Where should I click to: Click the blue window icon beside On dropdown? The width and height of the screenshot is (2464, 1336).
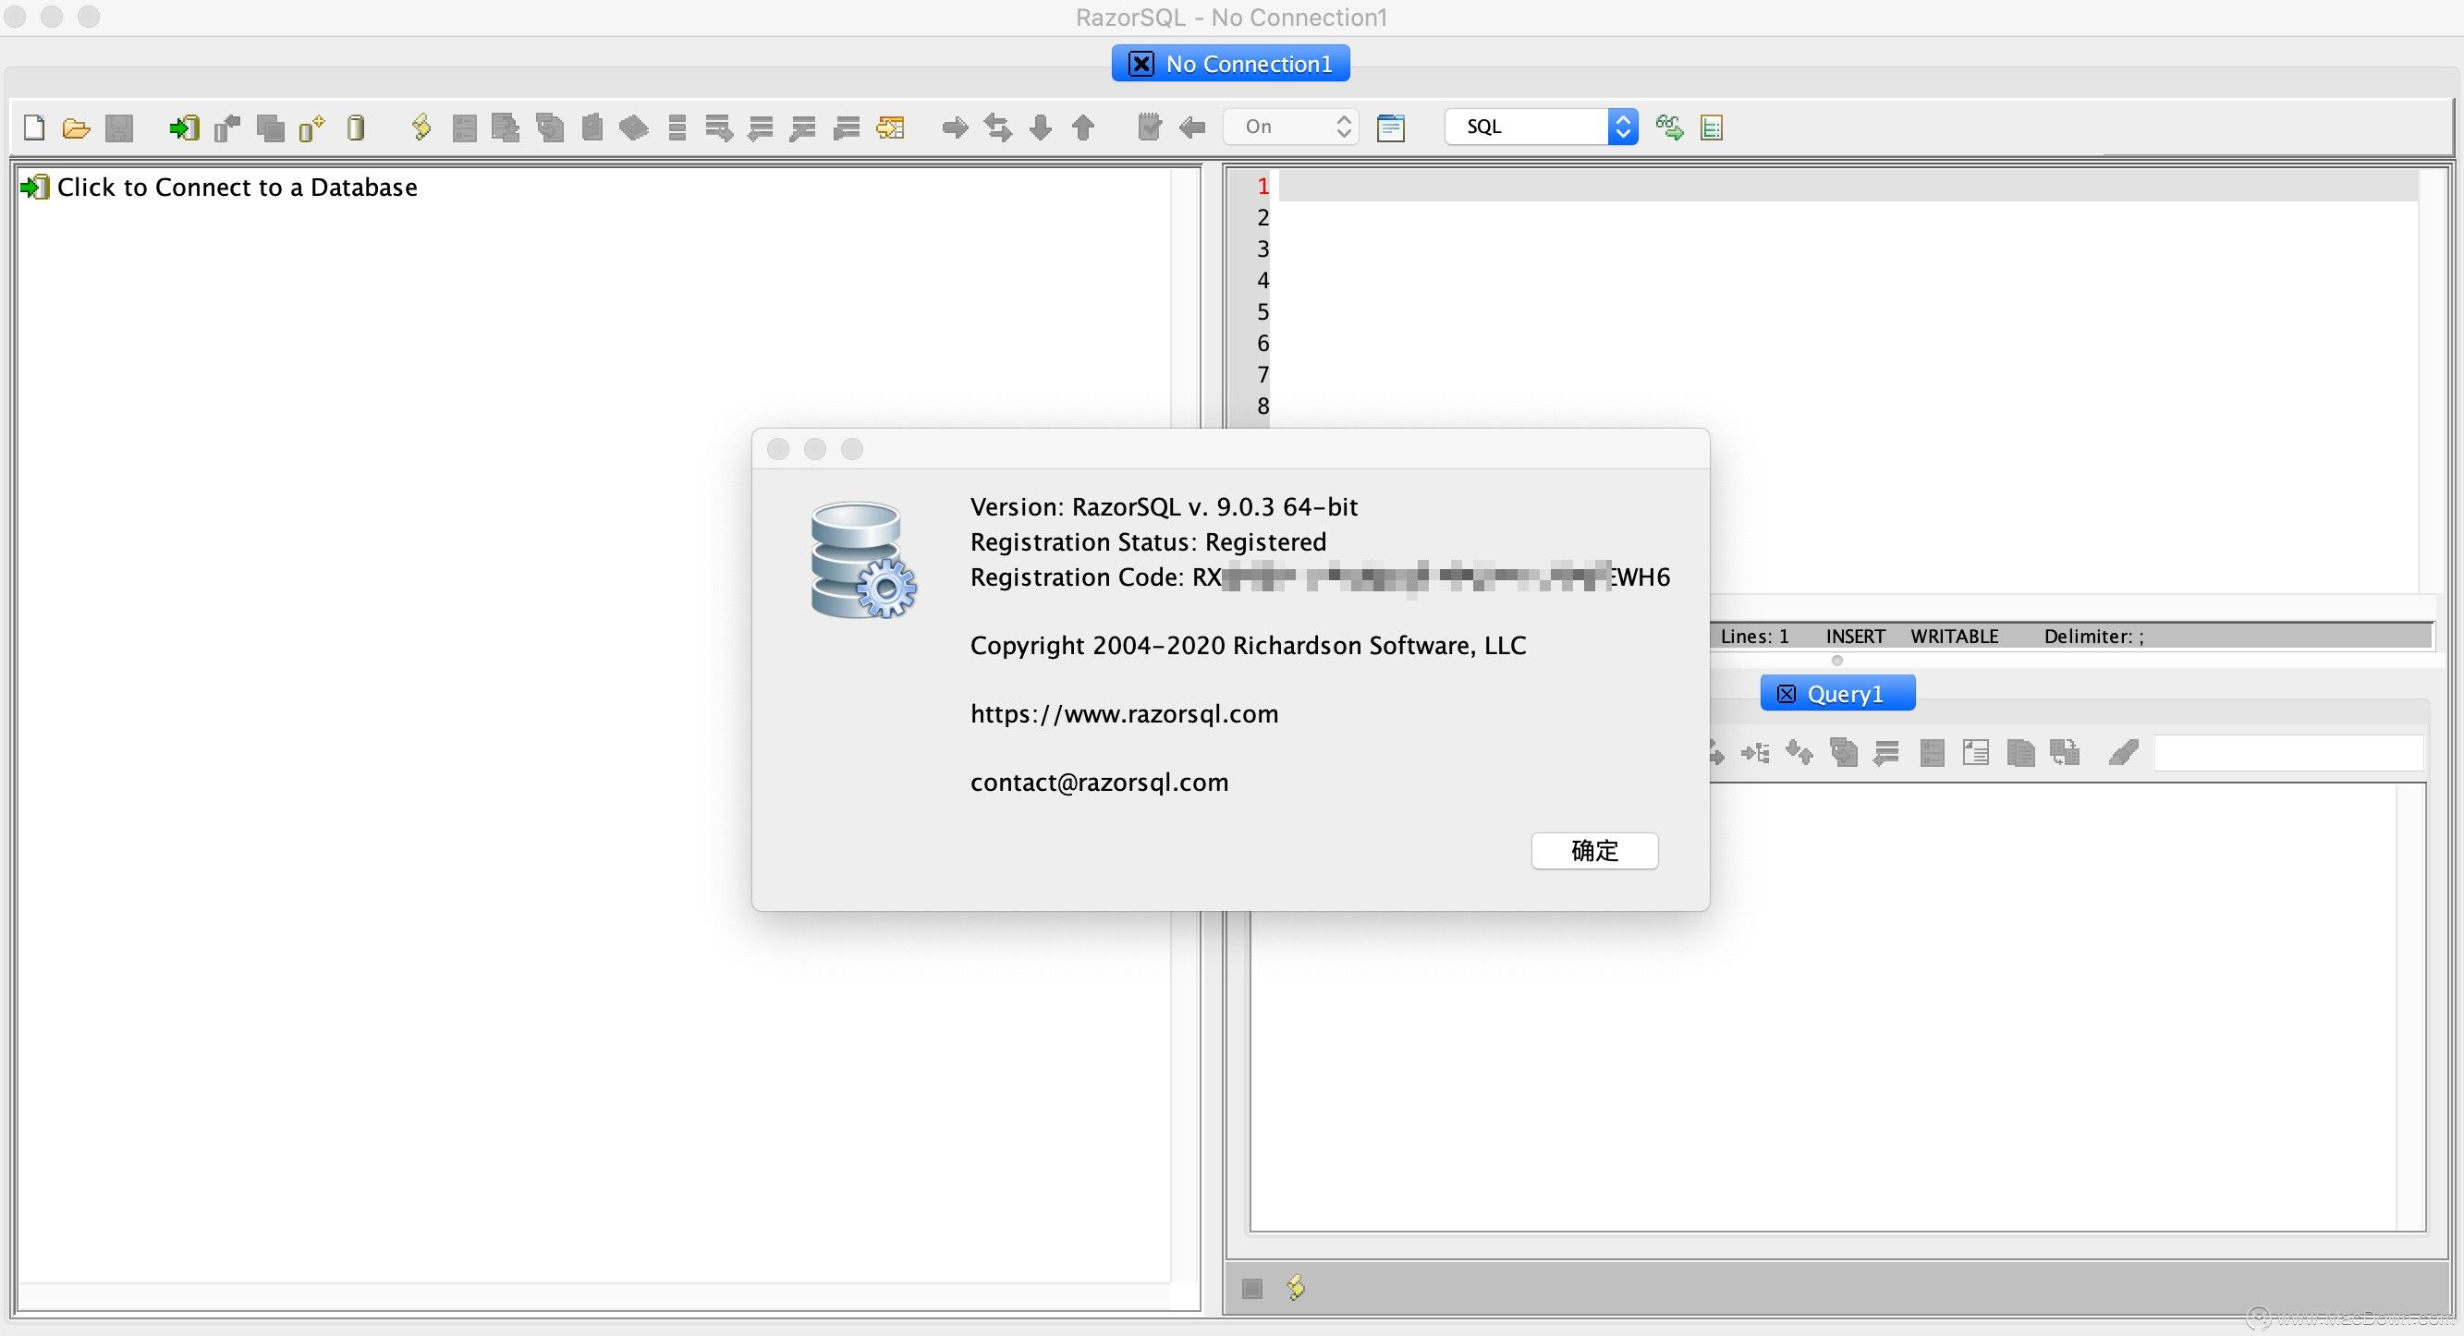1391,128
